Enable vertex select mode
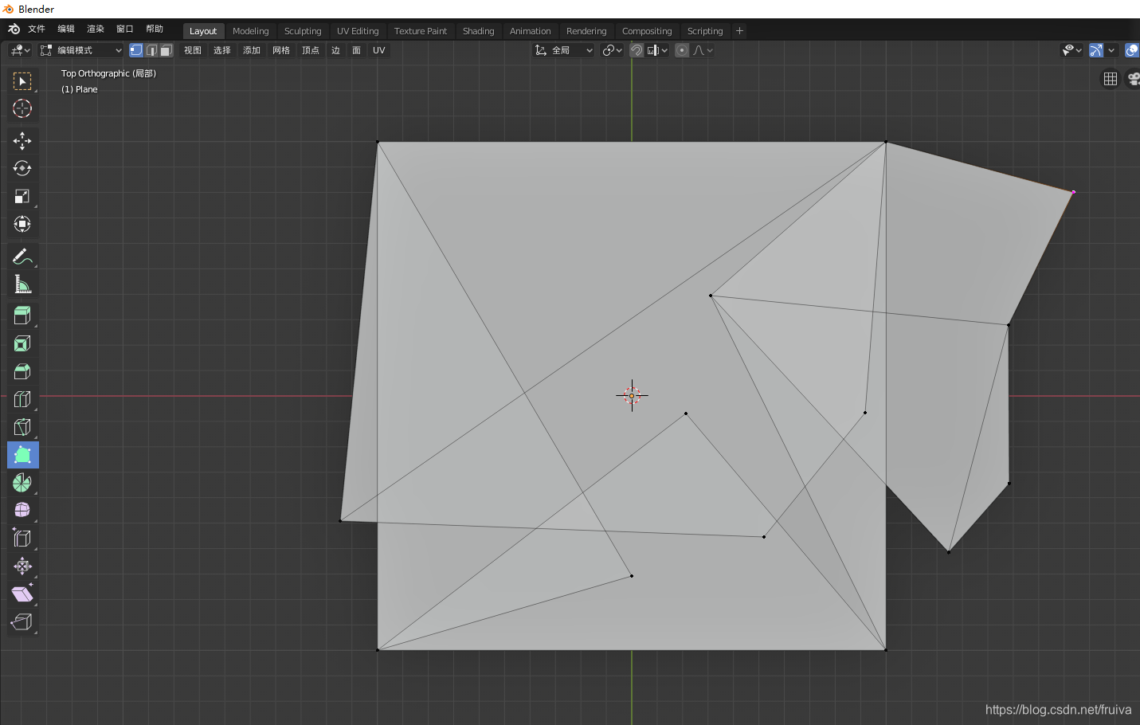1140x725 pixels. click(x=136, y=50)
